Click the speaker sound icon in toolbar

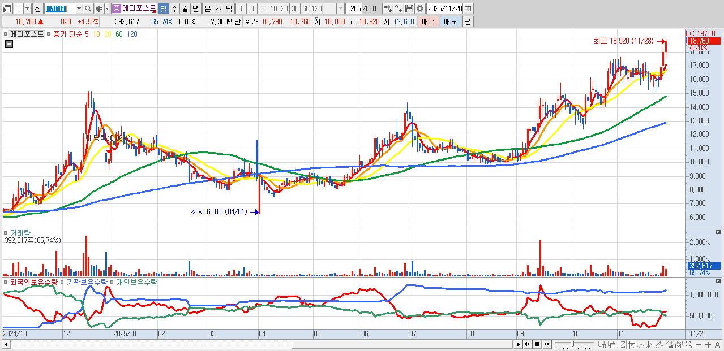coord(98,8)
